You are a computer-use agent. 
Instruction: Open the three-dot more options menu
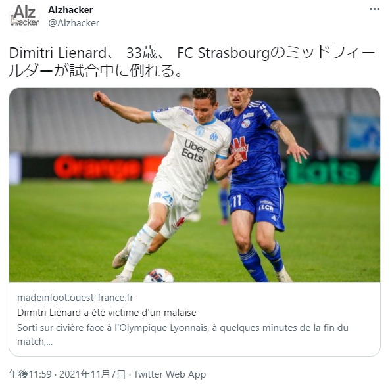pos(374,9)
